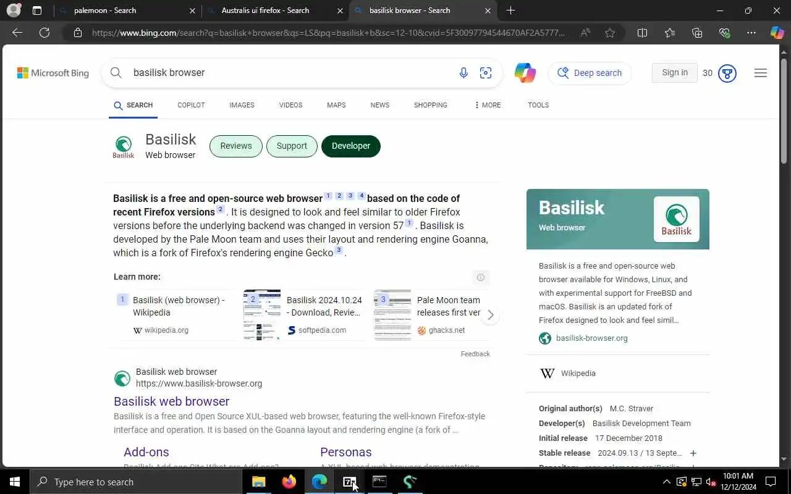Open the Browser essentials icon
This screenshot has height=494, width=791.
click(724, 33)
